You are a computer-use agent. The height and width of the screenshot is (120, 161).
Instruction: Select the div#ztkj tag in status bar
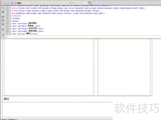[x=12, y=119]
